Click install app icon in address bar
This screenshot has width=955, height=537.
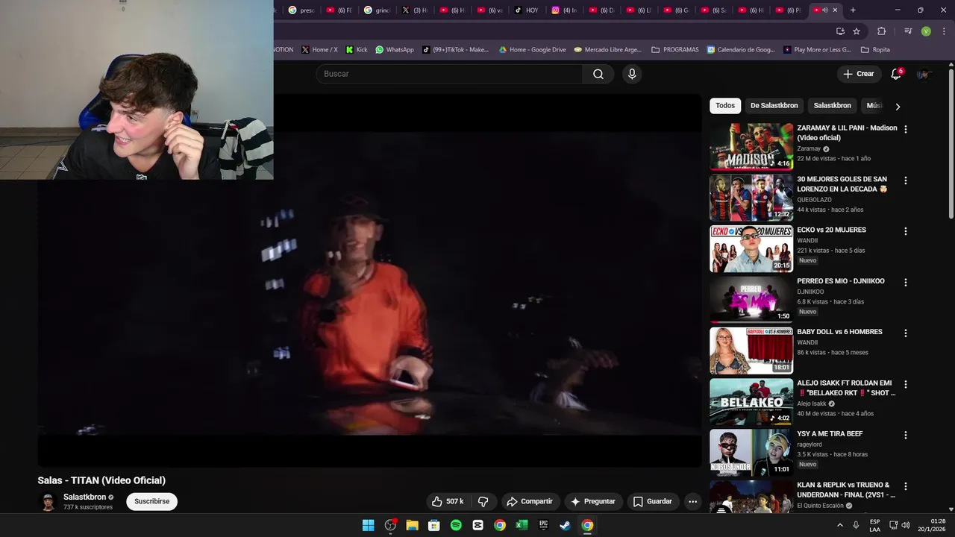(840, 31)
